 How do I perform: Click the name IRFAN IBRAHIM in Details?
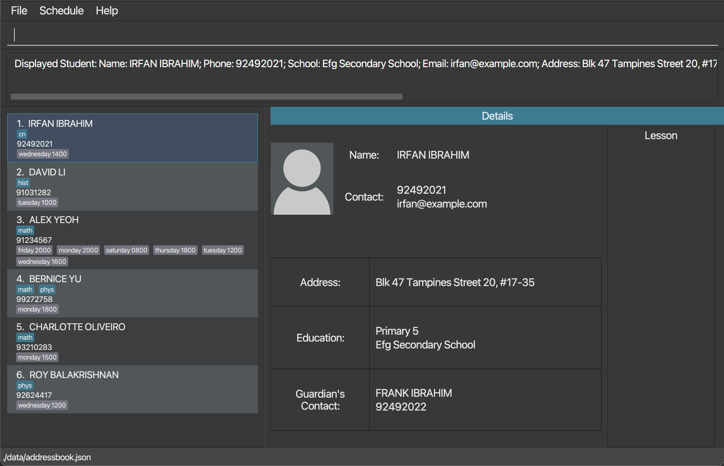[433, 155]
